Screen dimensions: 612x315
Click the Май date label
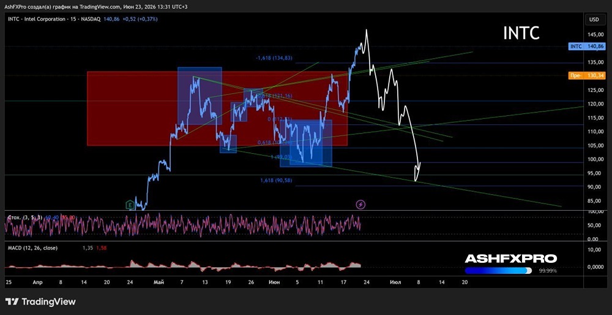158,282
